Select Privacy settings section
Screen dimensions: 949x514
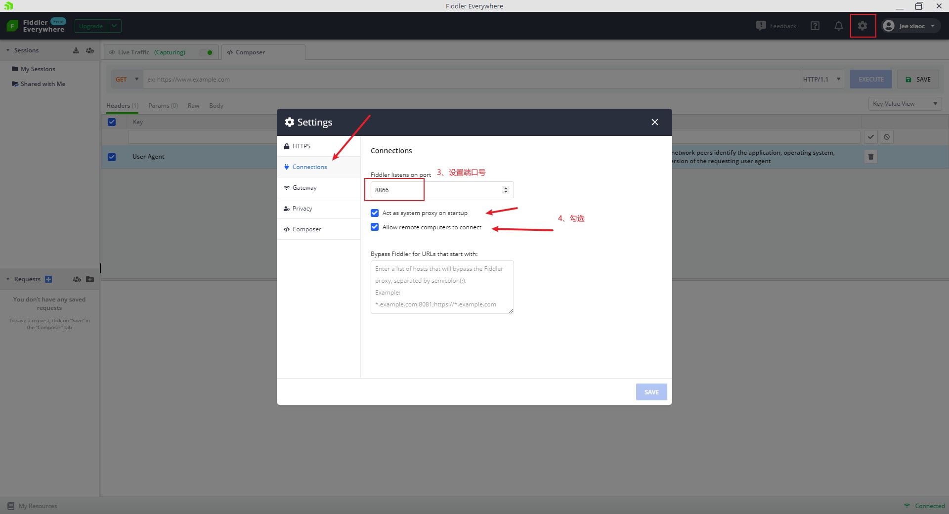(319, 209)
